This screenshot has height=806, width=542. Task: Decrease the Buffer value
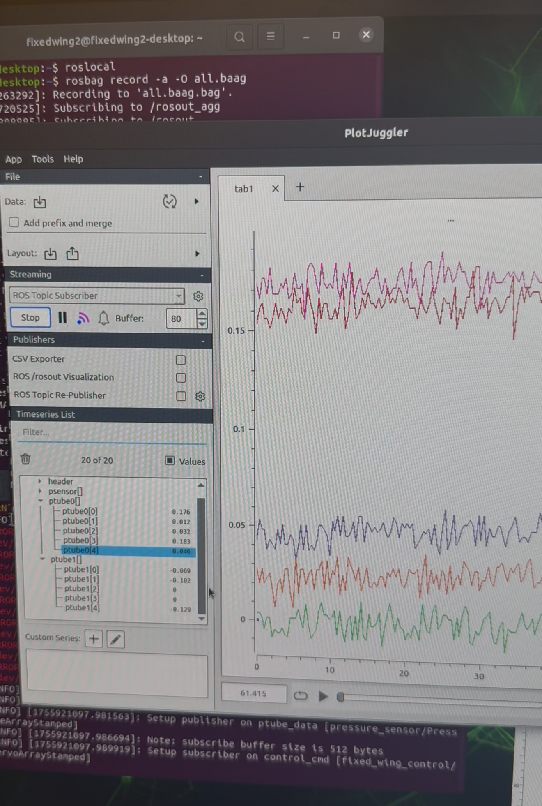202,324
